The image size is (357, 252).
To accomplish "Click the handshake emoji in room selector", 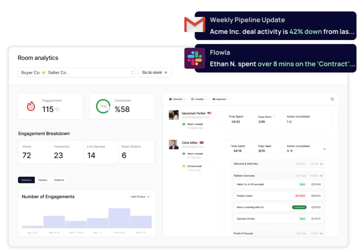I will (44, 72).
